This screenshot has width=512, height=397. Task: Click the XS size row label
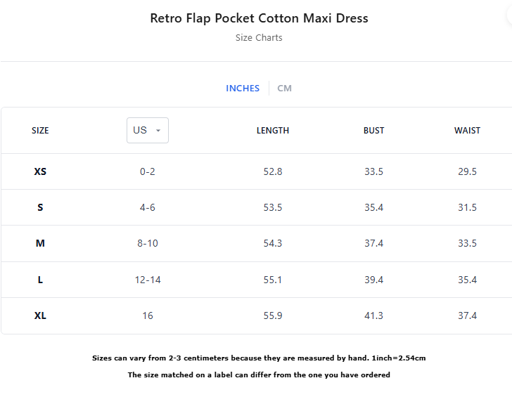(40, 171)
